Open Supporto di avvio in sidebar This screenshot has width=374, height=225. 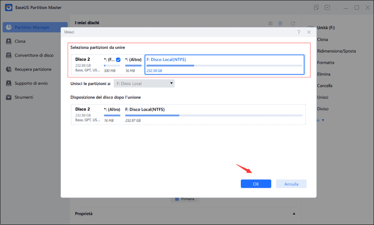pos(31,83)
